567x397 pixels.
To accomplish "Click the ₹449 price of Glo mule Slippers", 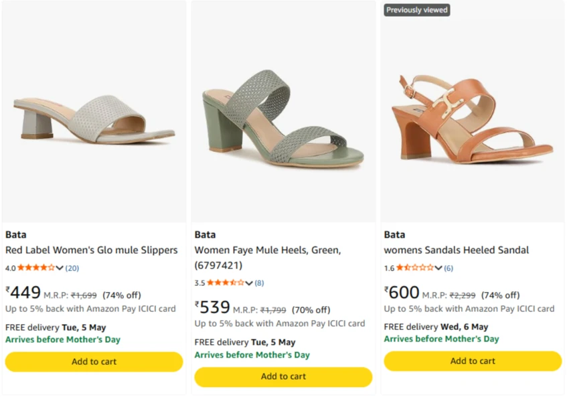I will coord(23,293).
